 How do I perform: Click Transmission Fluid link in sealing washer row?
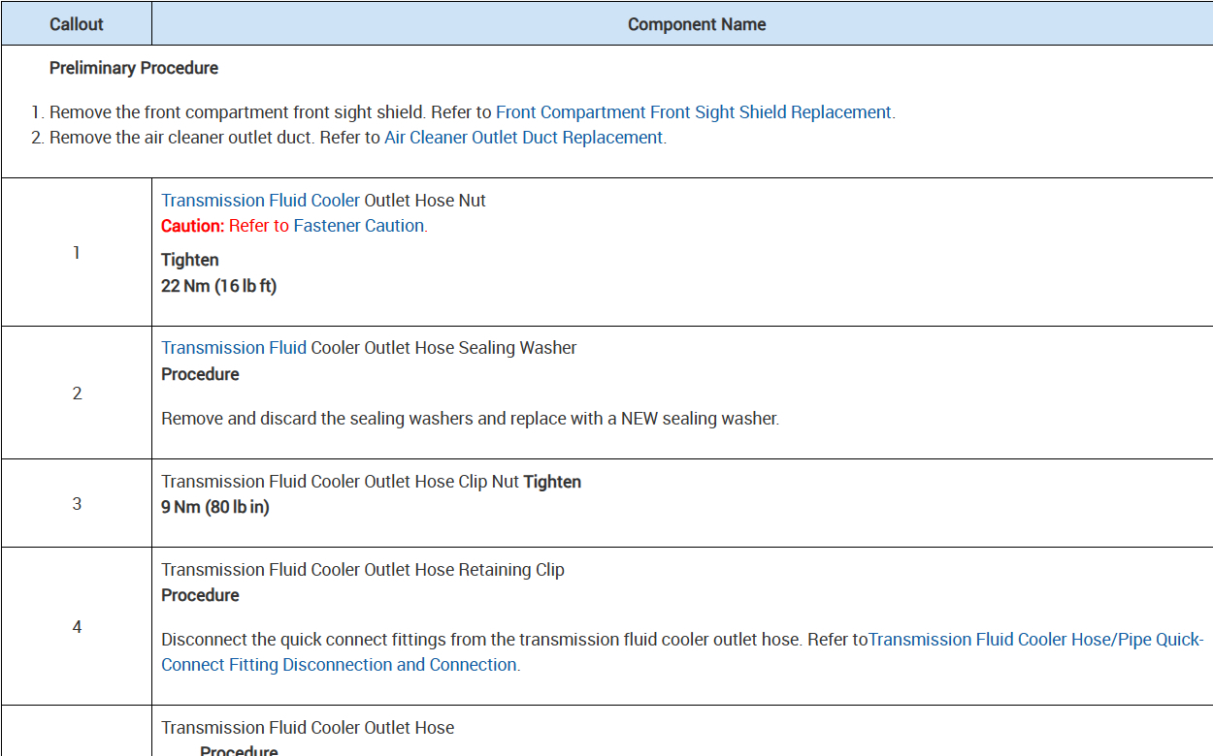pyautogui.click(x=234, y=348)
